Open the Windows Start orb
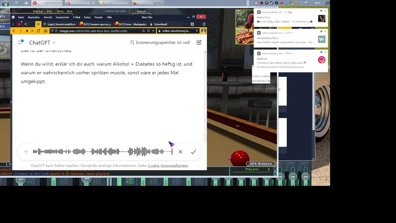The height and width of the screenshot is (223, 396). (5, 3)
